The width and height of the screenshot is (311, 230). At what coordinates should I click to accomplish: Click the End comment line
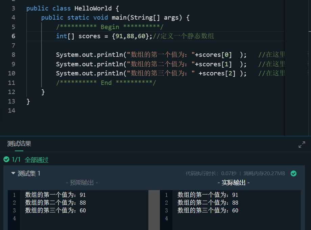tap(106, 83)
